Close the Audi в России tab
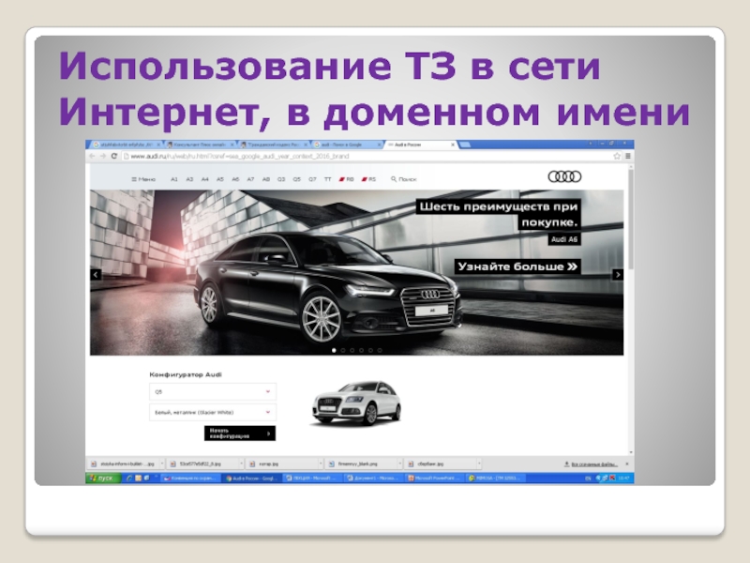750x563 pixels. coord(453,145)
